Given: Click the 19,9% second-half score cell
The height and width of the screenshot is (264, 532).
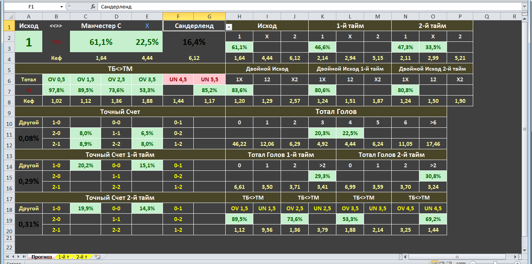Looking at the screenshot, I should [x=86, y=208].
